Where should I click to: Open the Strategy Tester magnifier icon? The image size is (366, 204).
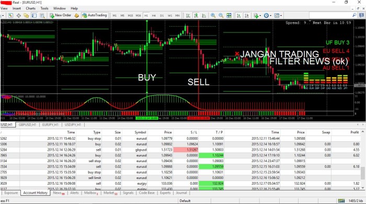click(42, 15)
